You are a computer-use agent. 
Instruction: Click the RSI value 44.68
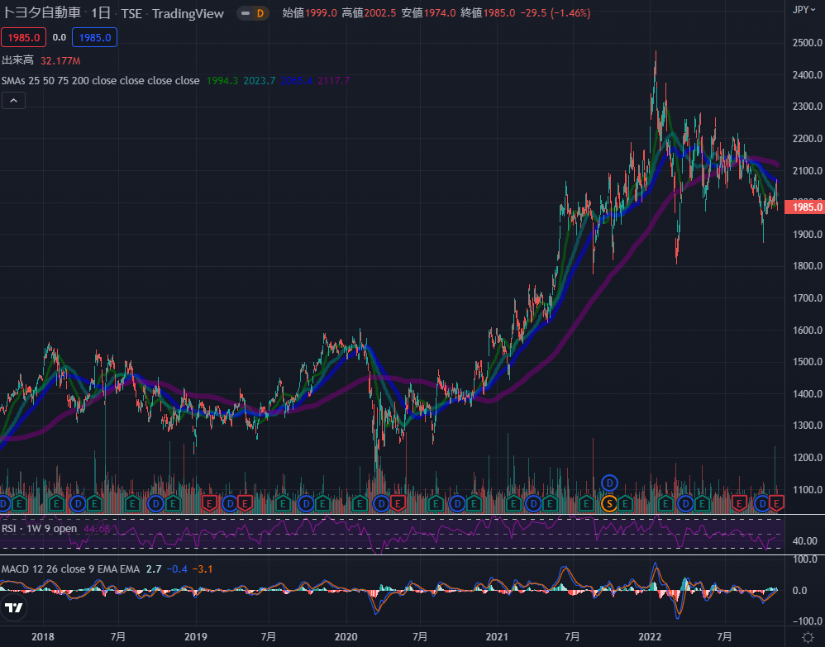pos(97,529)
